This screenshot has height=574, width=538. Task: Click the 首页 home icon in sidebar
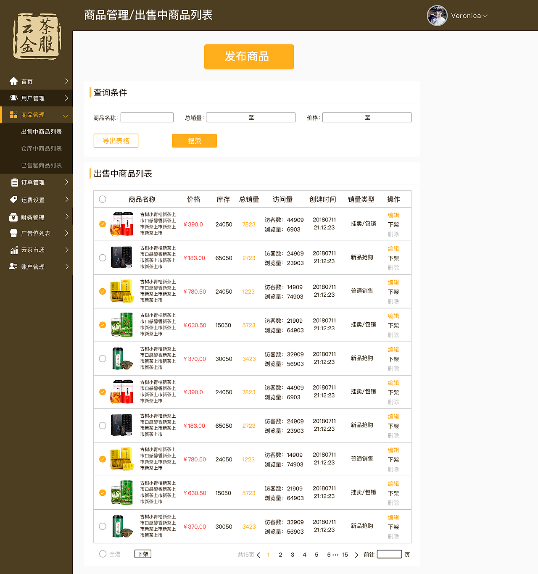[x=13, y=81]
